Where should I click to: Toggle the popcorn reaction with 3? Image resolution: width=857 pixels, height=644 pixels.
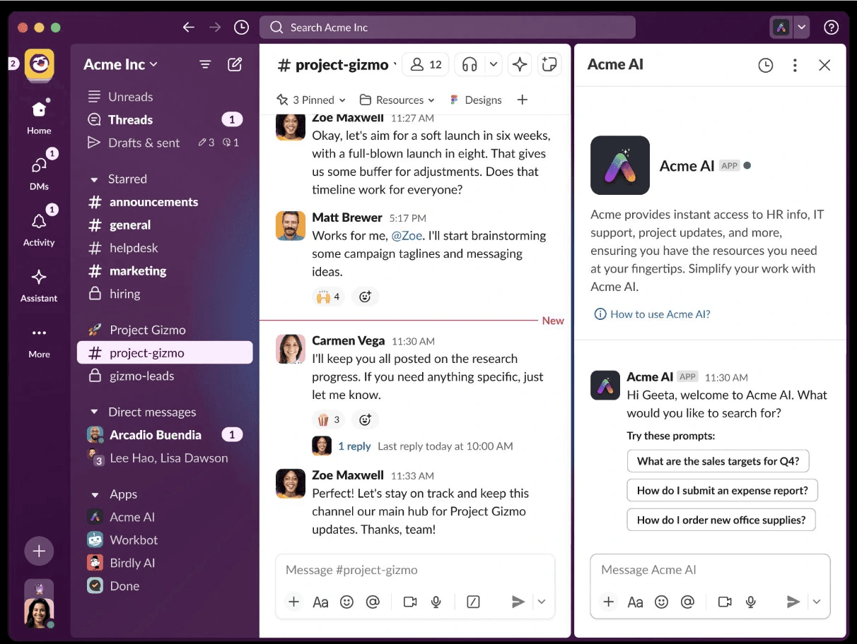click(x=328, y=420)
